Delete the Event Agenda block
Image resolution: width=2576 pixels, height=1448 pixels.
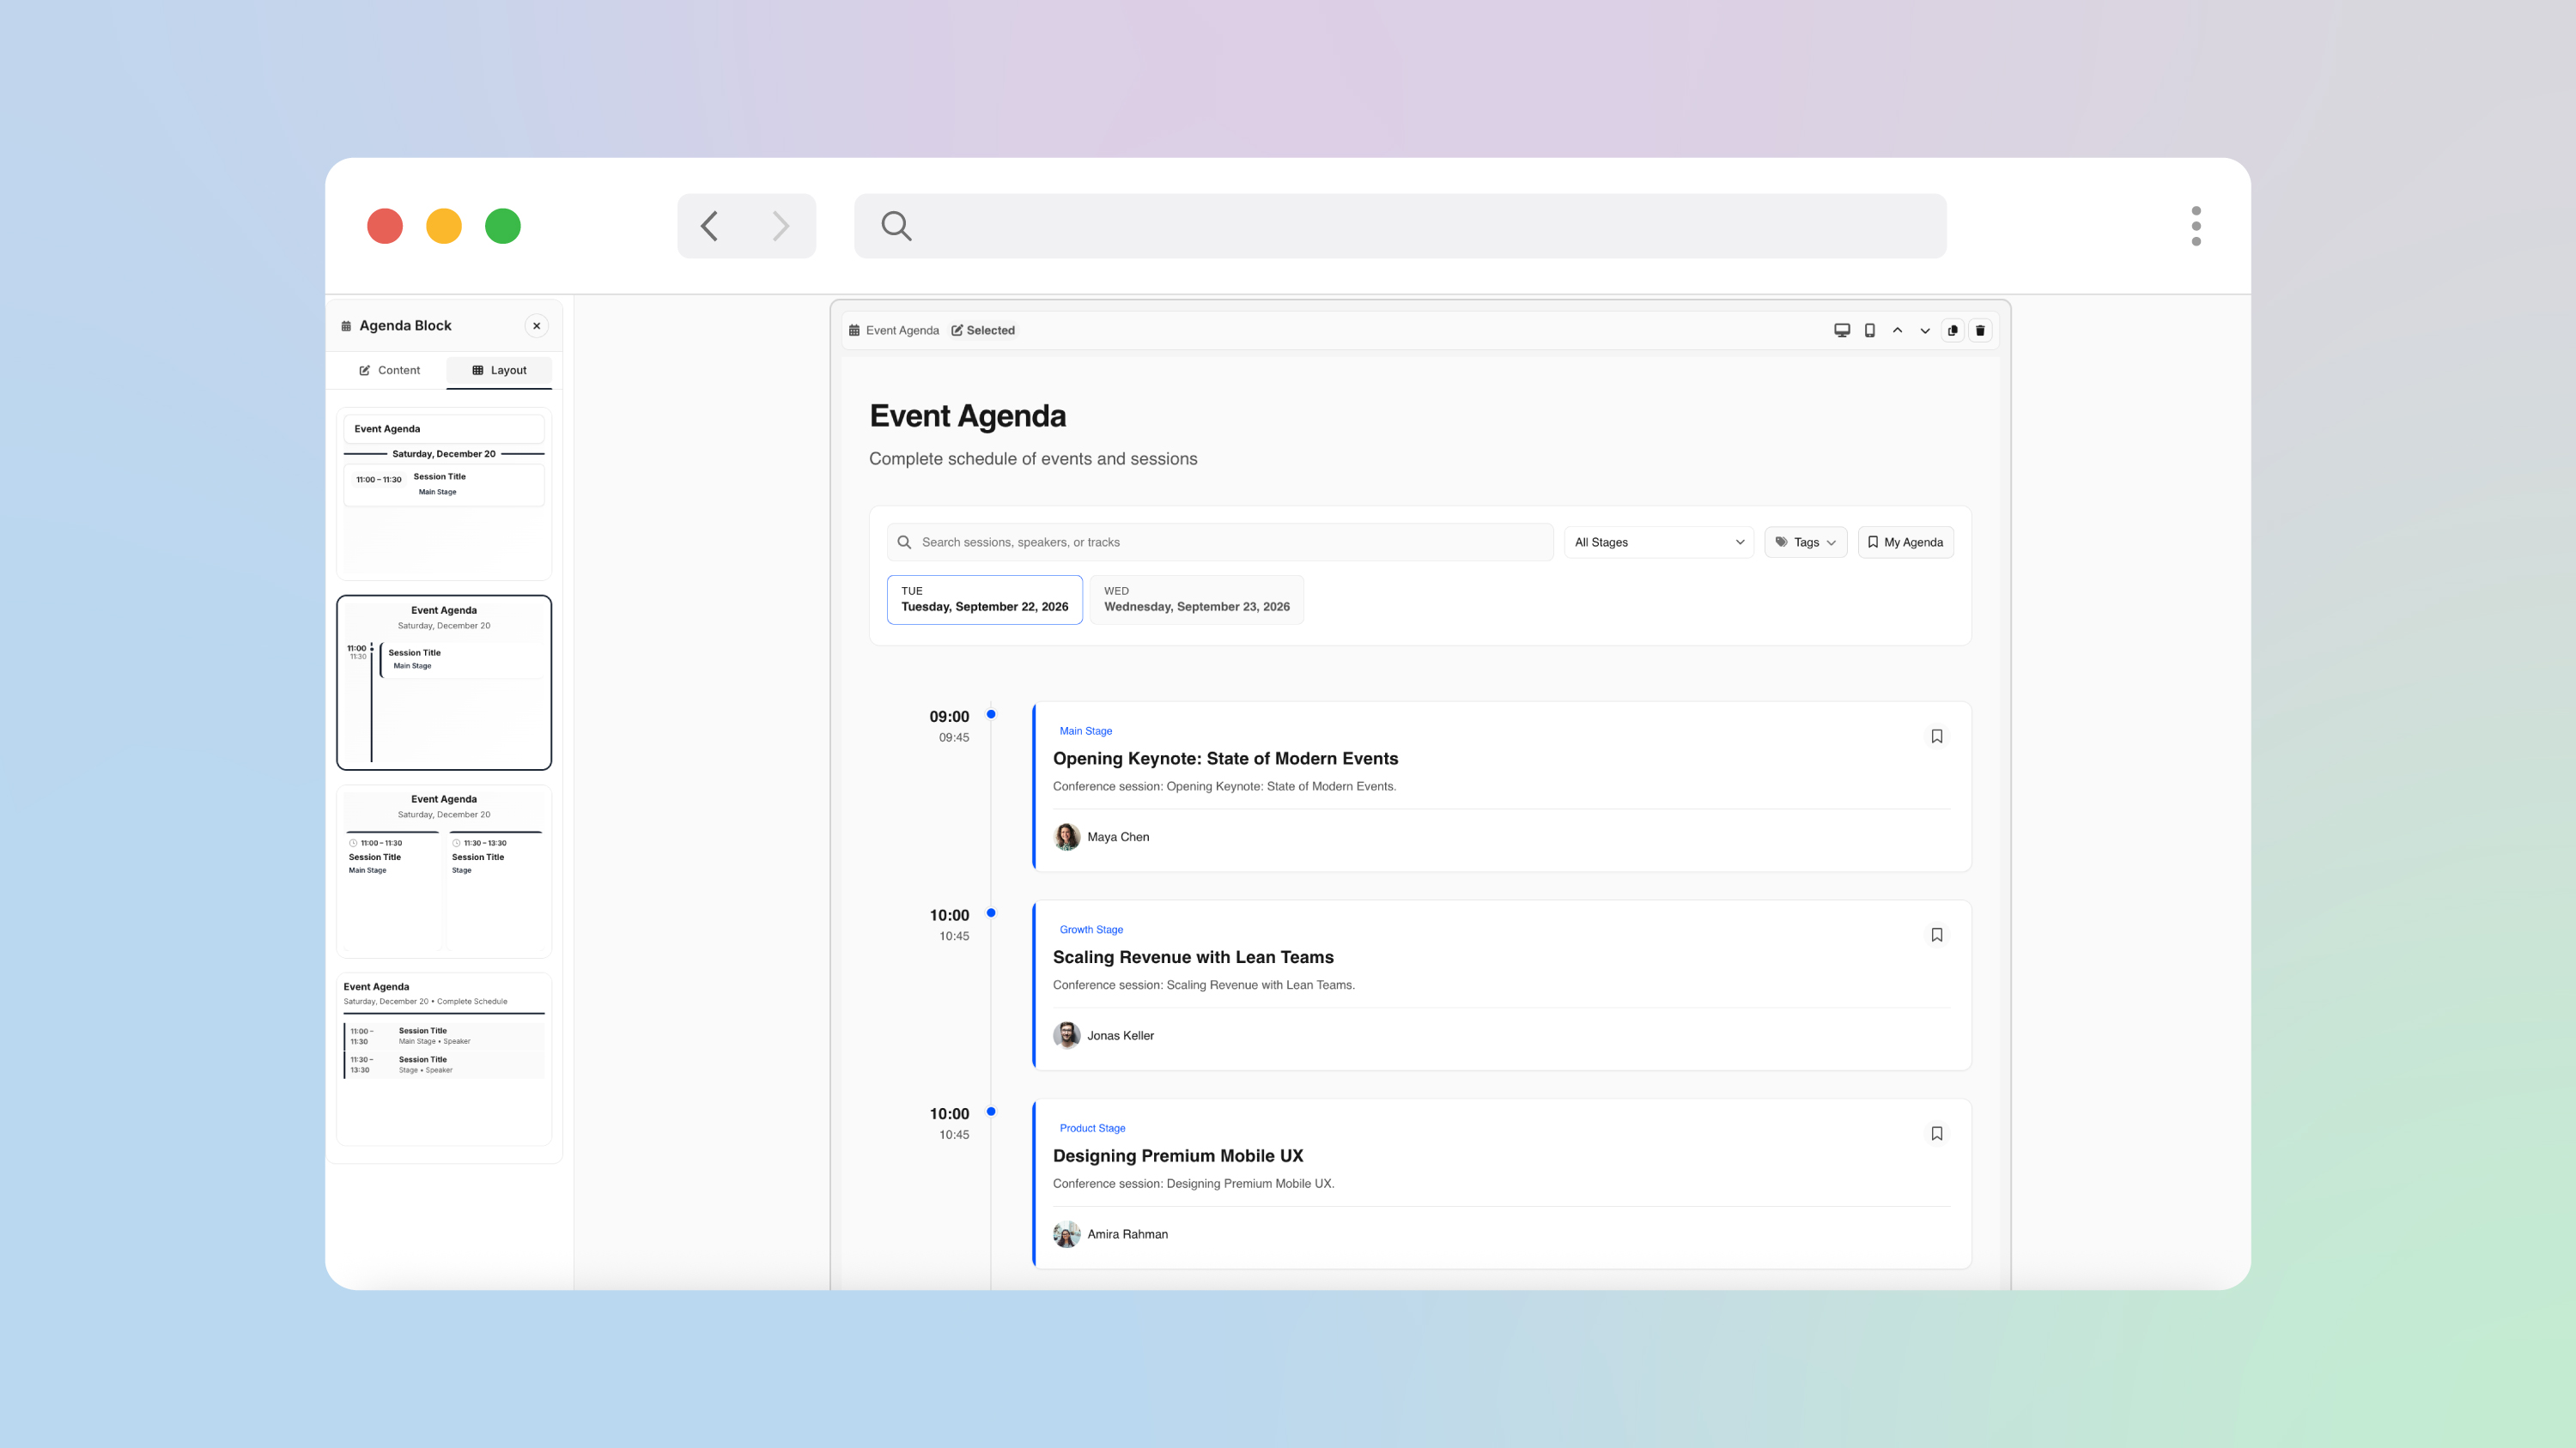click(x=1981, y=330)
